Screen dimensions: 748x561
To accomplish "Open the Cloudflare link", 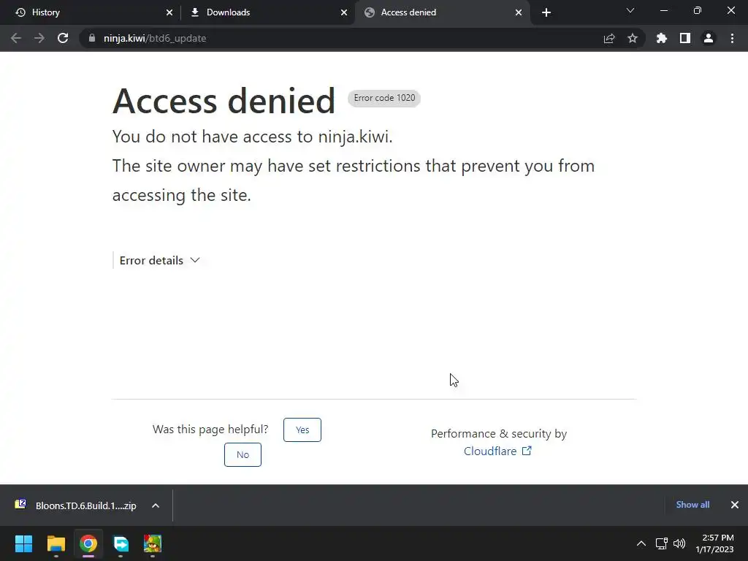I will pyautogui.click(x=497, y=451).
